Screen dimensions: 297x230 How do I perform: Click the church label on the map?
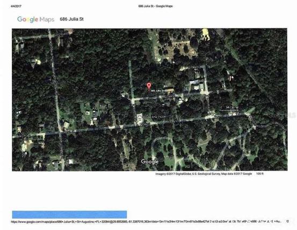(155, 117)
